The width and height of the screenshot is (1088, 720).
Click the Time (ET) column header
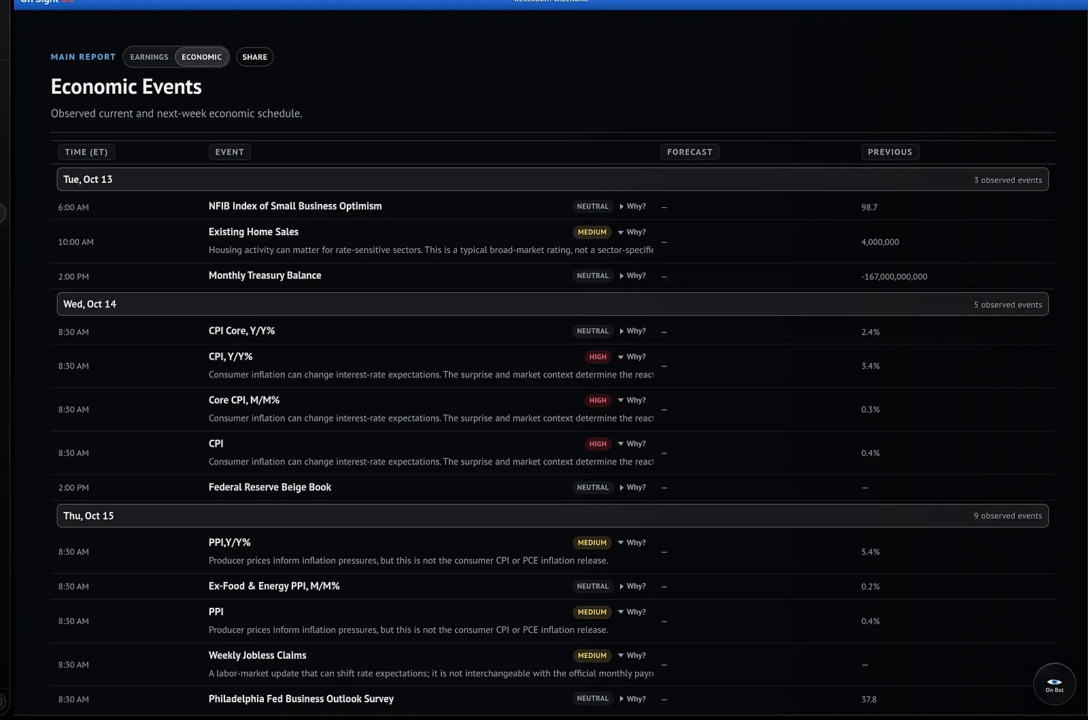tap(86, 152)
